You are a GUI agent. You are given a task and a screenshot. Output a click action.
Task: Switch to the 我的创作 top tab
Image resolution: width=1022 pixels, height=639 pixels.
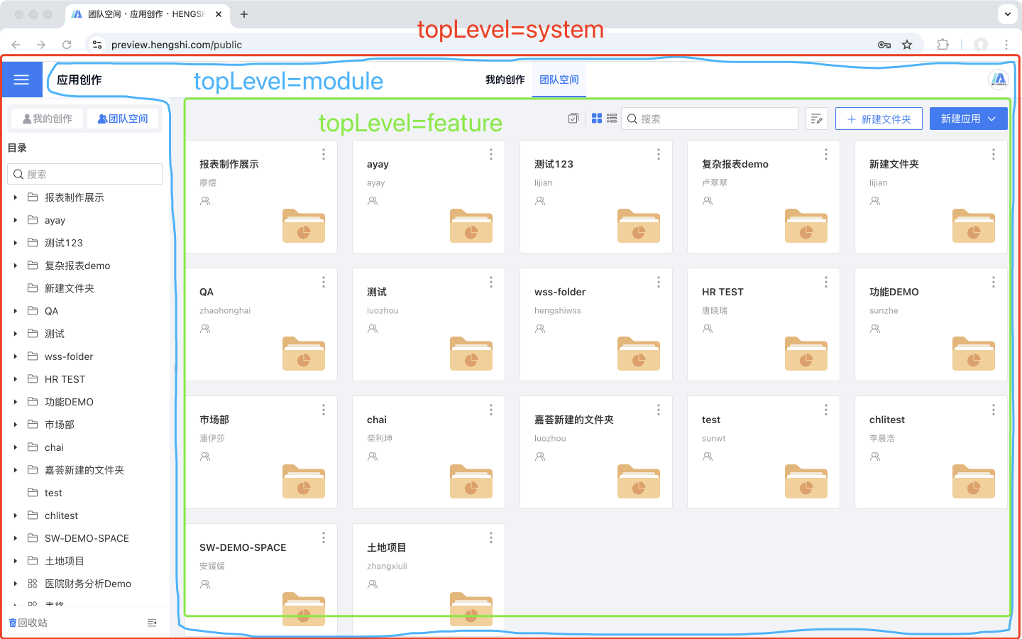pos(505,80)
